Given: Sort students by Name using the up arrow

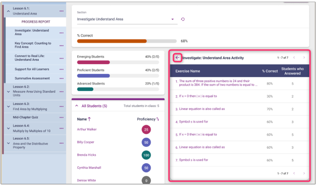Looking at the screenshot, I should [89, 119].
